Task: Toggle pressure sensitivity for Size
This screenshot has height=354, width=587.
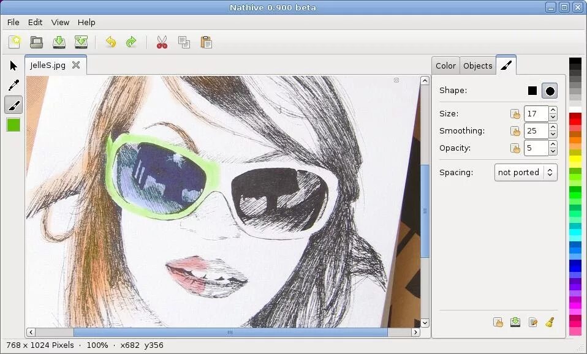Action: [515, 114]
